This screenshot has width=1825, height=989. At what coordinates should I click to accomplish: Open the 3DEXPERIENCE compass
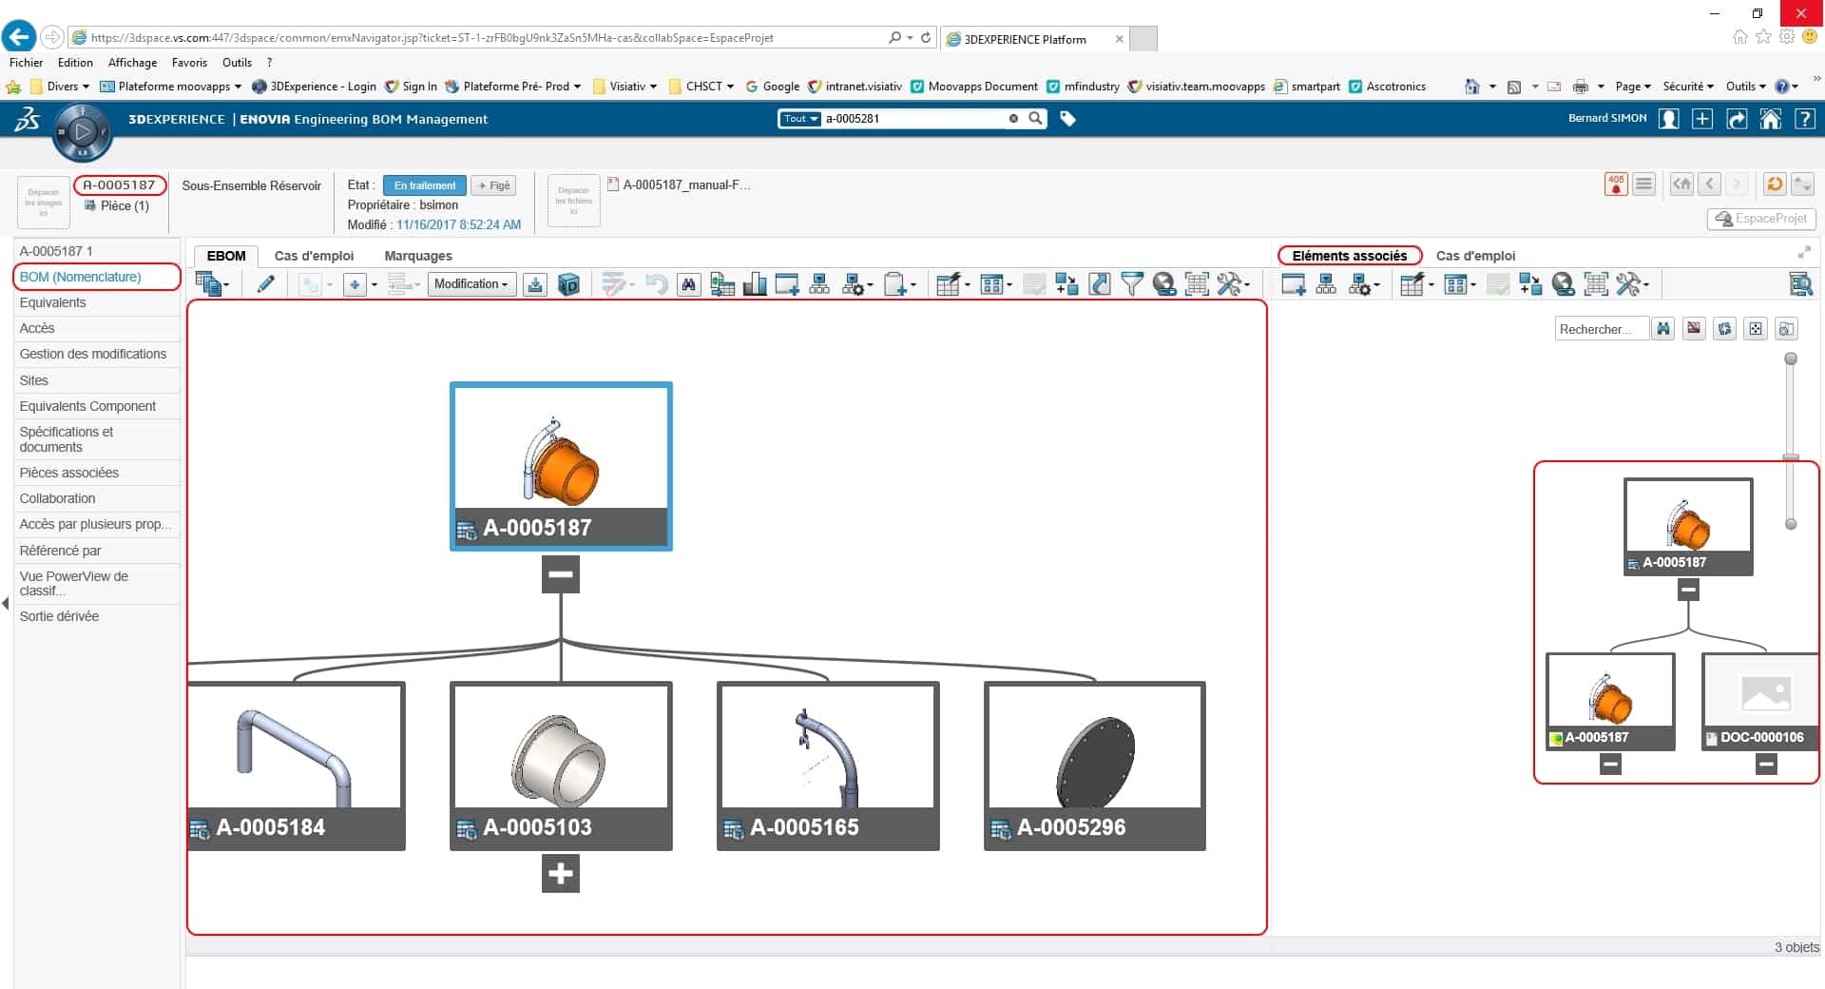tap(83, 132)
